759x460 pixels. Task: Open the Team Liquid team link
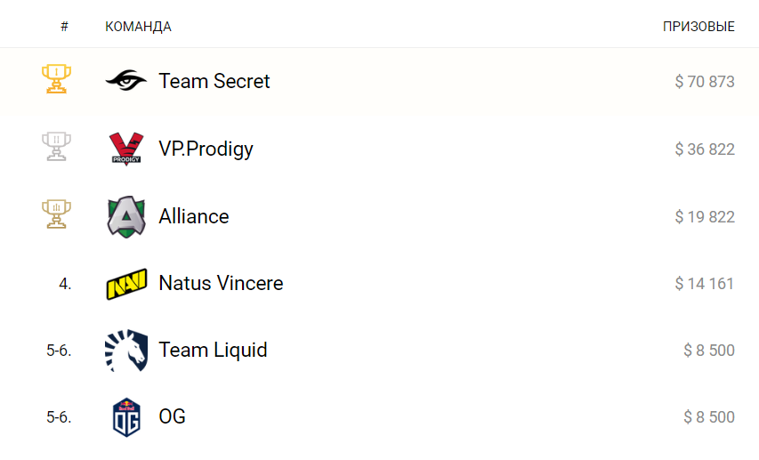tap(213, 350)
